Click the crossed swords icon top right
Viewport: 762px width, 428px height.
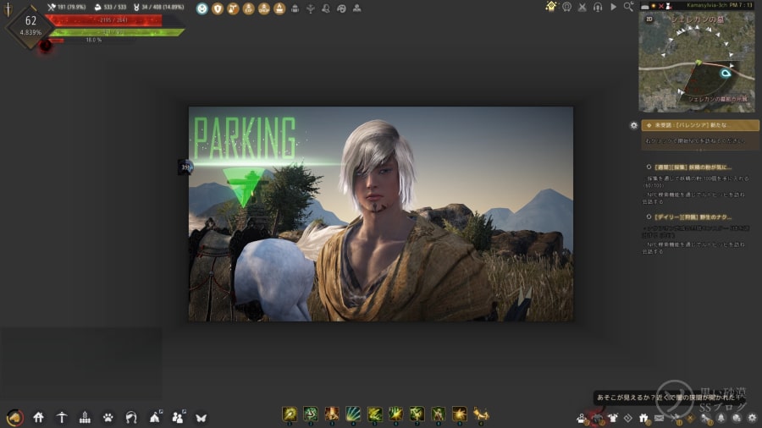point(583,7)
